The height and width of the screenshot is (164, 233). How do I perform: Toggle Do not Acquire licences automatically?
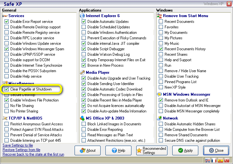[x=84, y=106]
